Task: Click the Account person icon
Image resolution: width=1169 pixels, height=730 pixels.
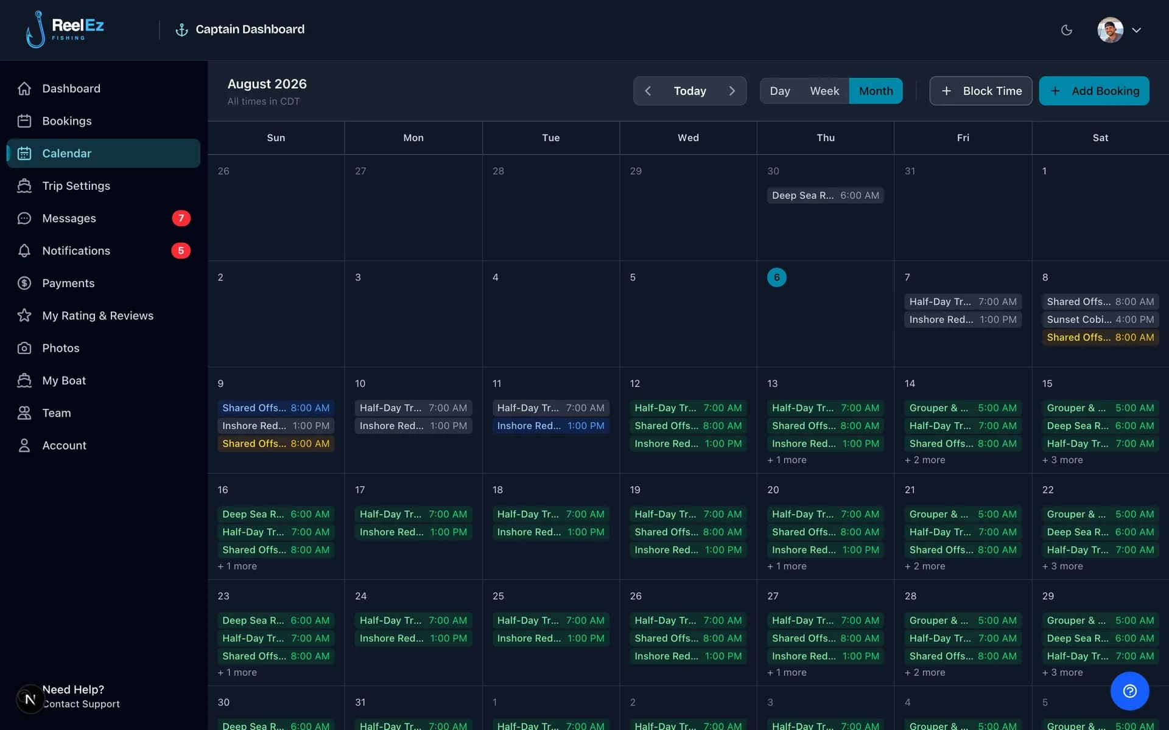Action: [x=24, y=445]
